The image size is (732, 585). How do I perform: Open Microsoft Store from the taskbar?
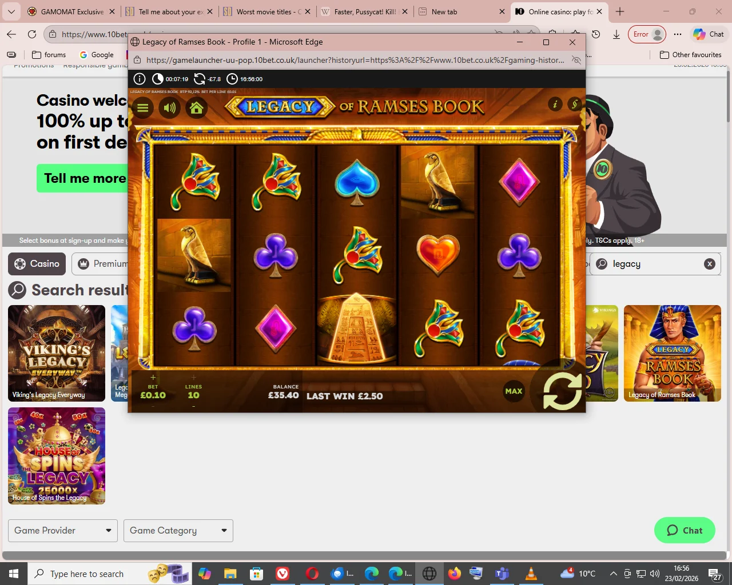click(x=256, y=574)
